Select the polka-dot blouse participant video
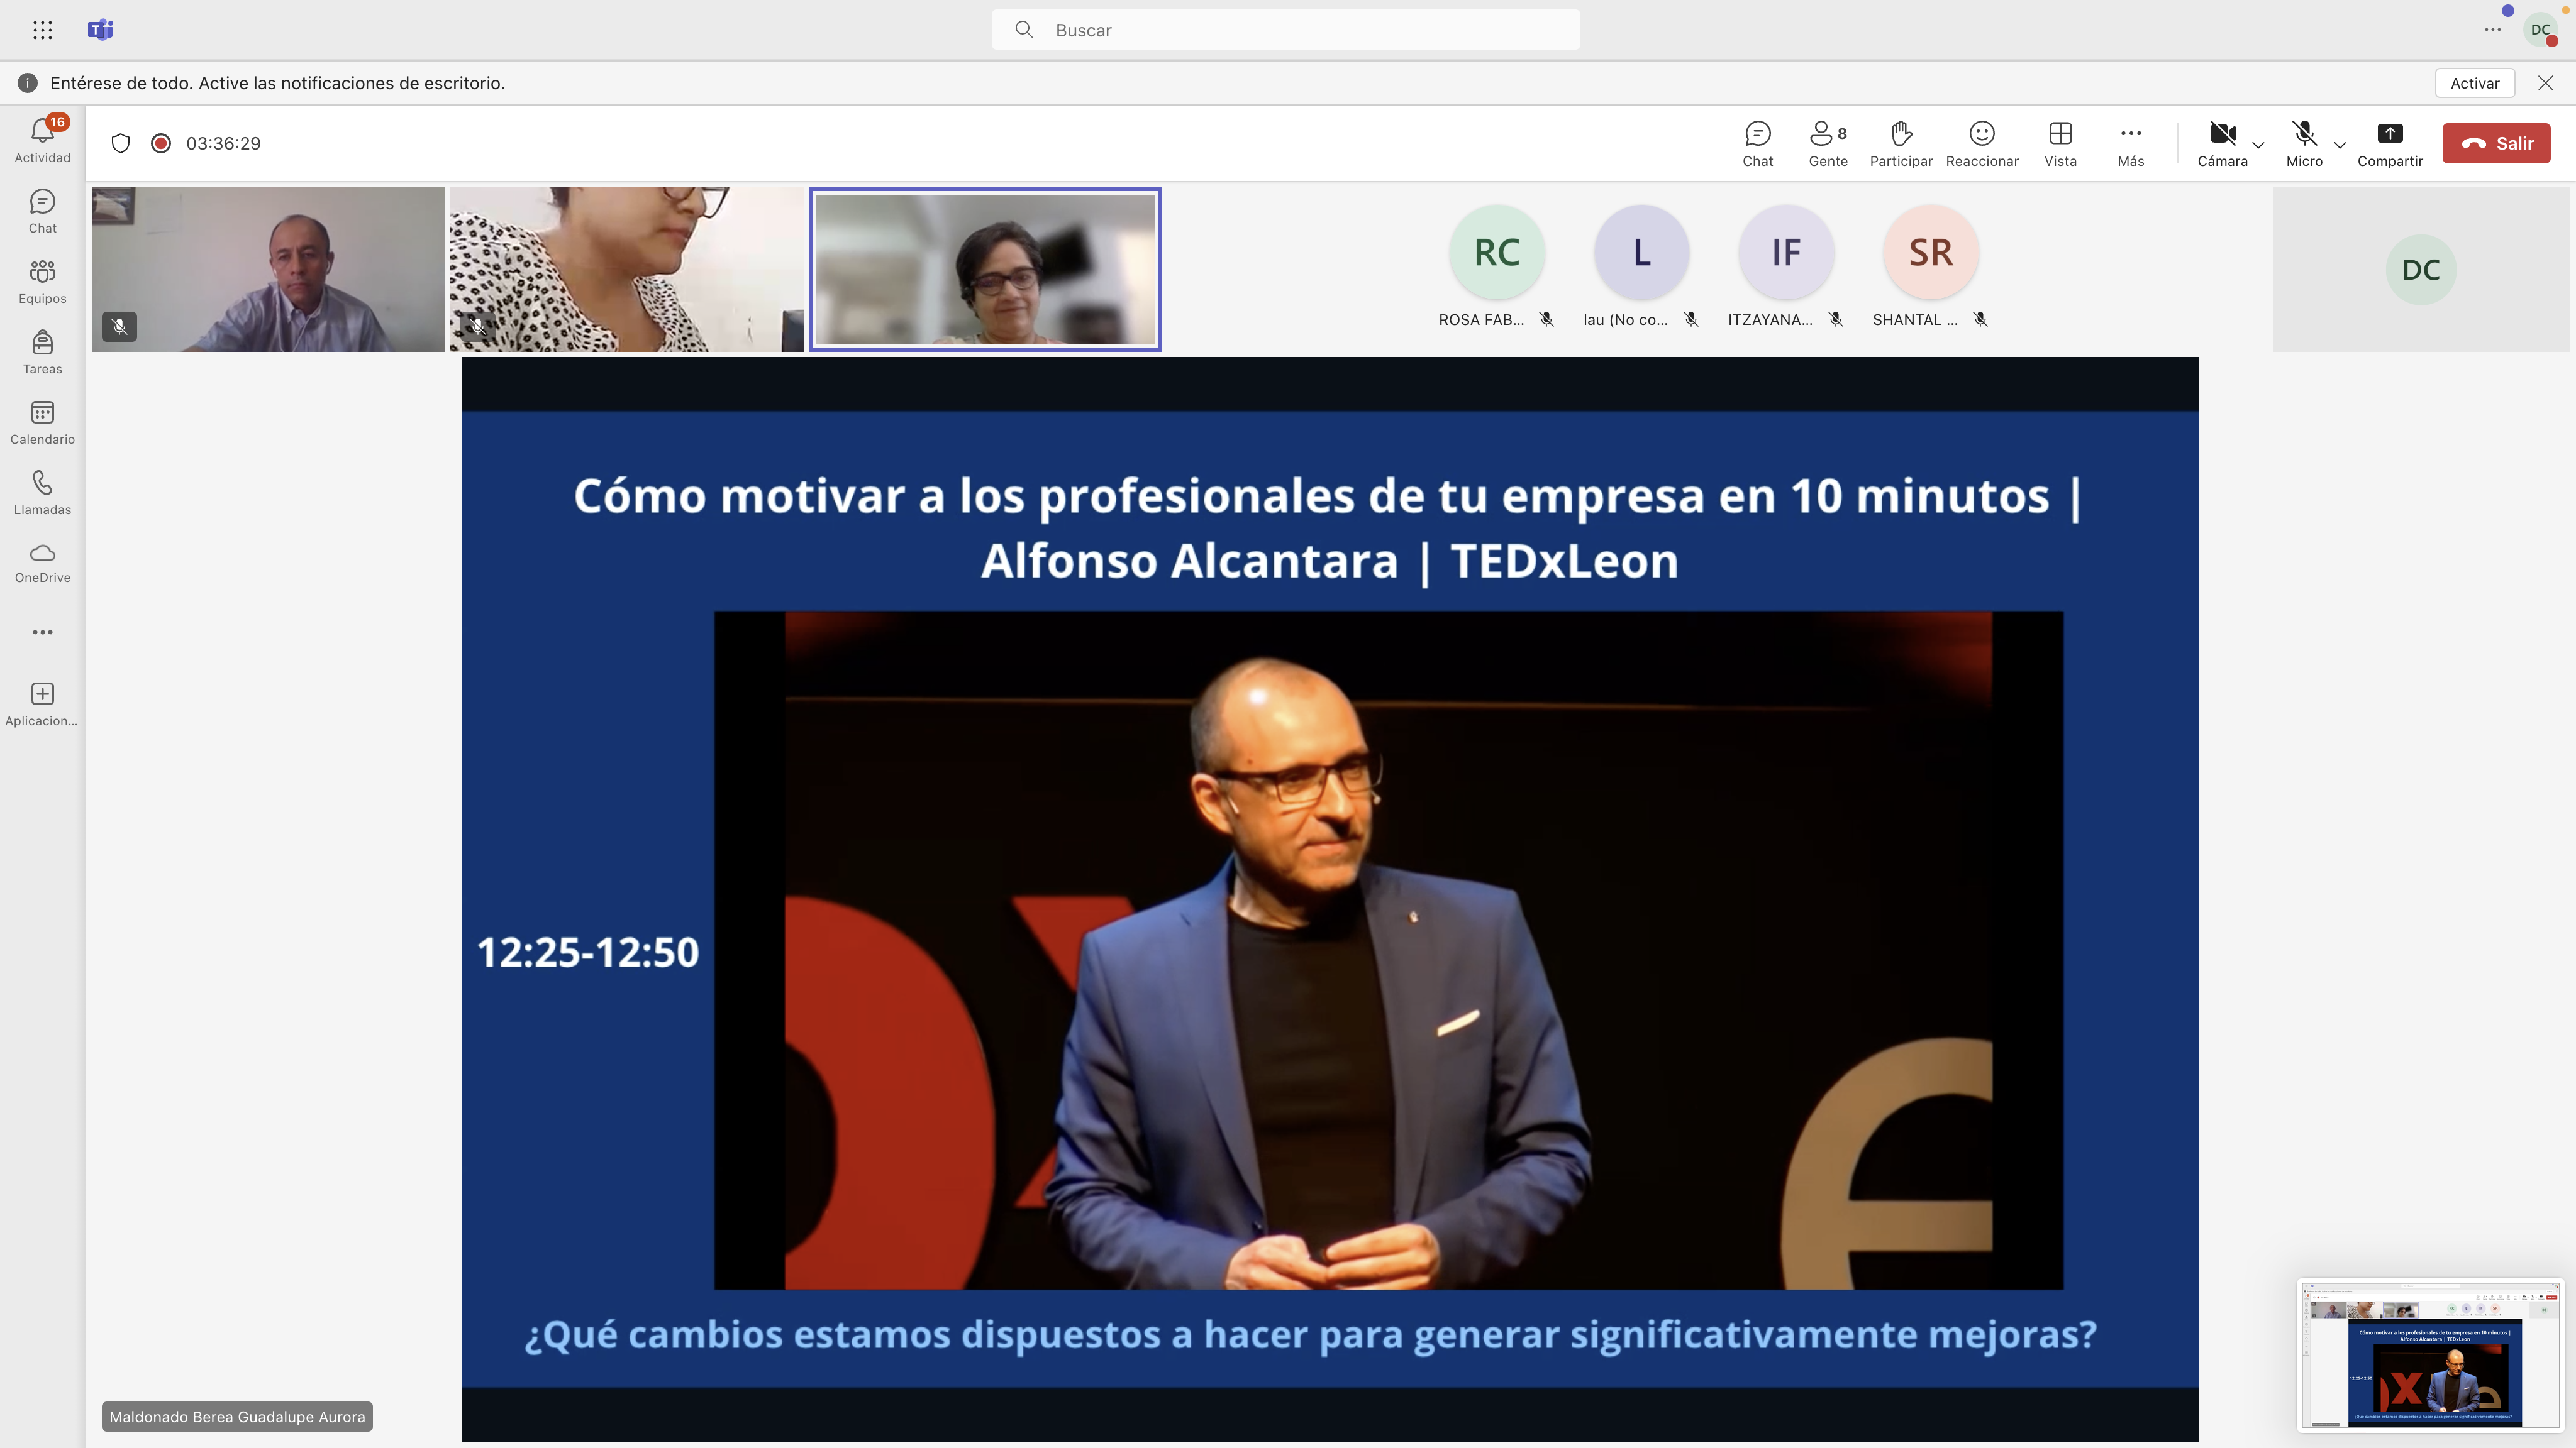Screen dimensions: 2576x1448 (x=626, y=269)
